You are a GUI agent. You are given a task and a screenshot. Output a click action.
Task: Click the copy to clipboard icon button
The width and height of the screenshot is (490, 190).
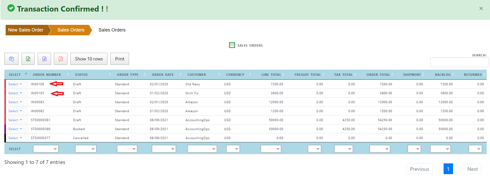coord(11,59)
